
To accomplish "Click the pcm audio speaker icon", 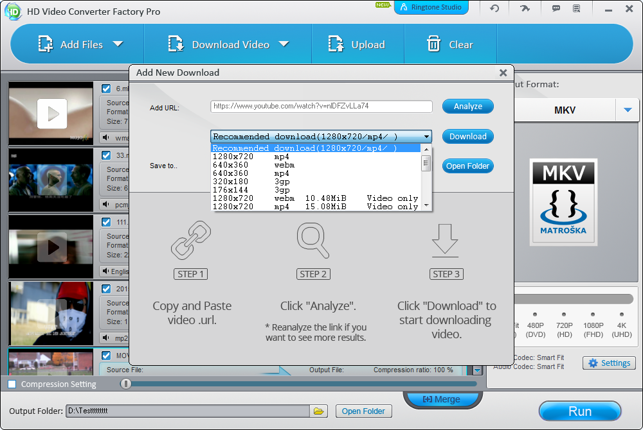I will [x=106, y=204].
